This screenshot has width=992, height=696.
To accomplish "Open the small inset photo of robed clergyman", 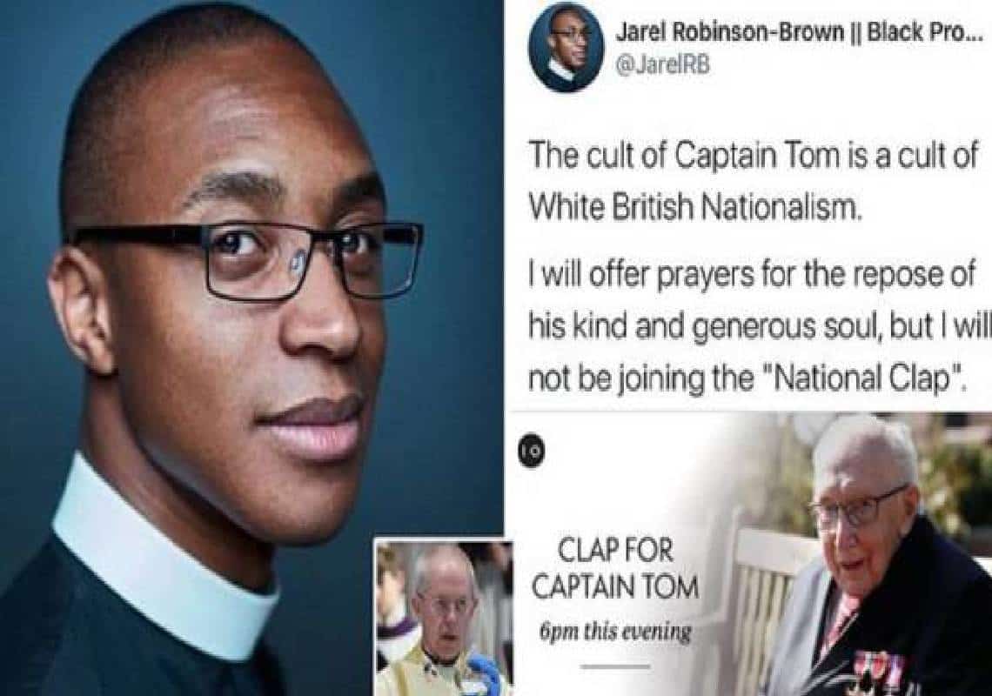I will point(443,617).
